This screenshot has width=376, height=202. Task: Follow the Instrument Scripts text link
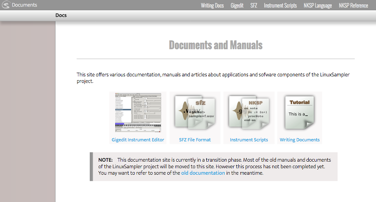(249, 140)
